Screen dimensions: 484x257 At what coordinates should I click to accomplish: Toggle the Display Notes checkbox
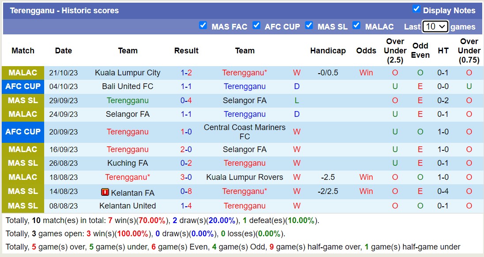click(416, 9)
